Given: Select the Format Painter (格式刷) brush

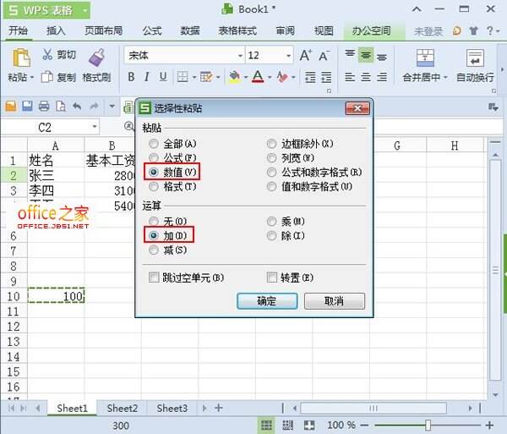Looking at the screenshot, I should [96, 58].
